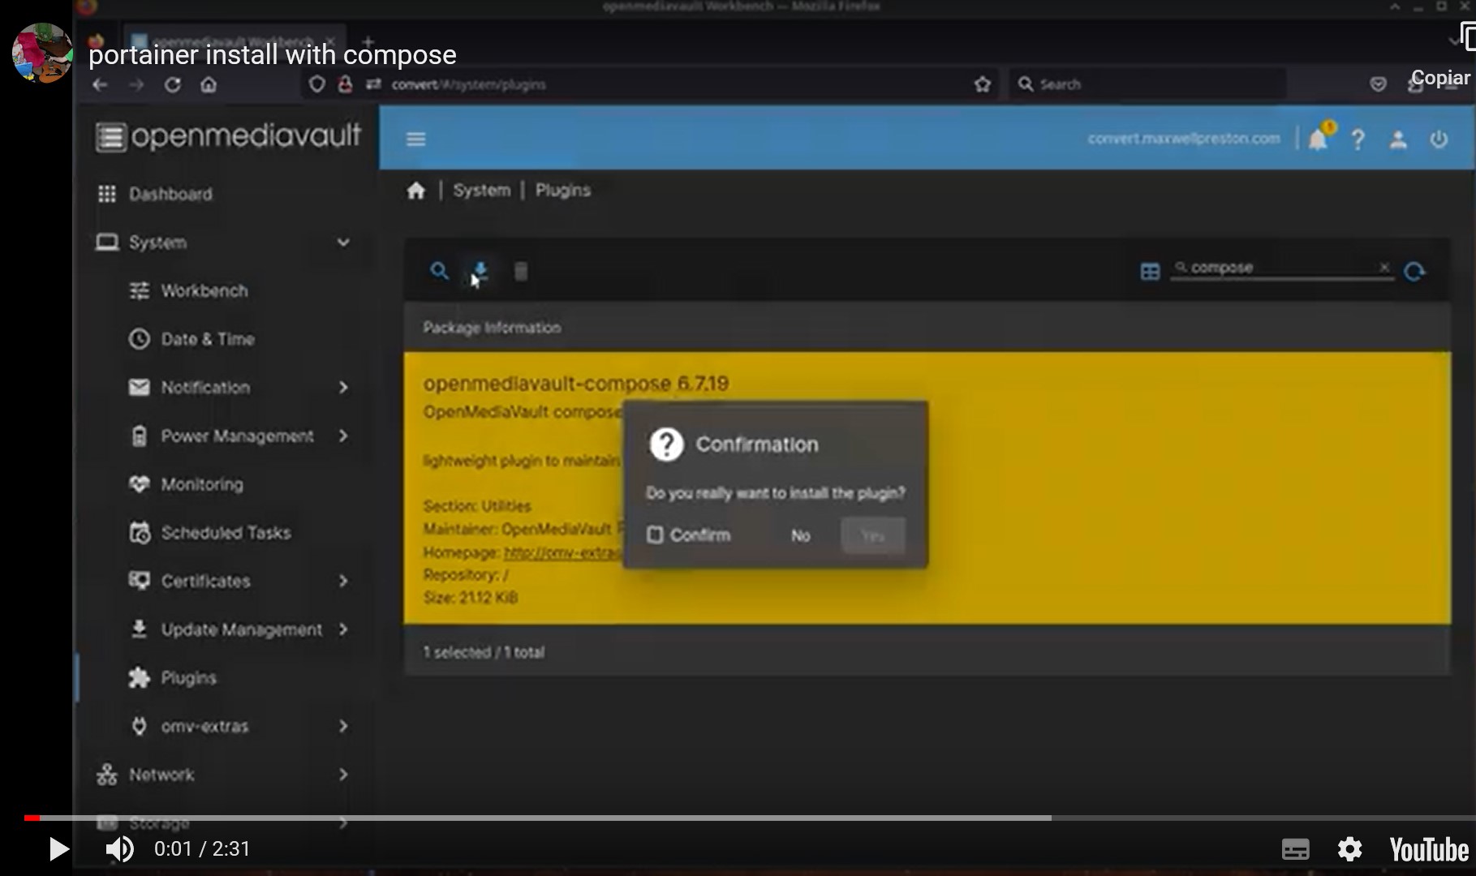This screenshot has height=876, width=1476.
Task: Toggle the hamburger sidebar menu icon
Action: [416, 140]
